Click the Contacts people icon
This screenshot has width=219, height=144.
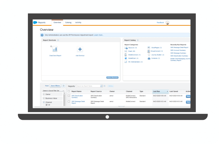pos(149,58)
